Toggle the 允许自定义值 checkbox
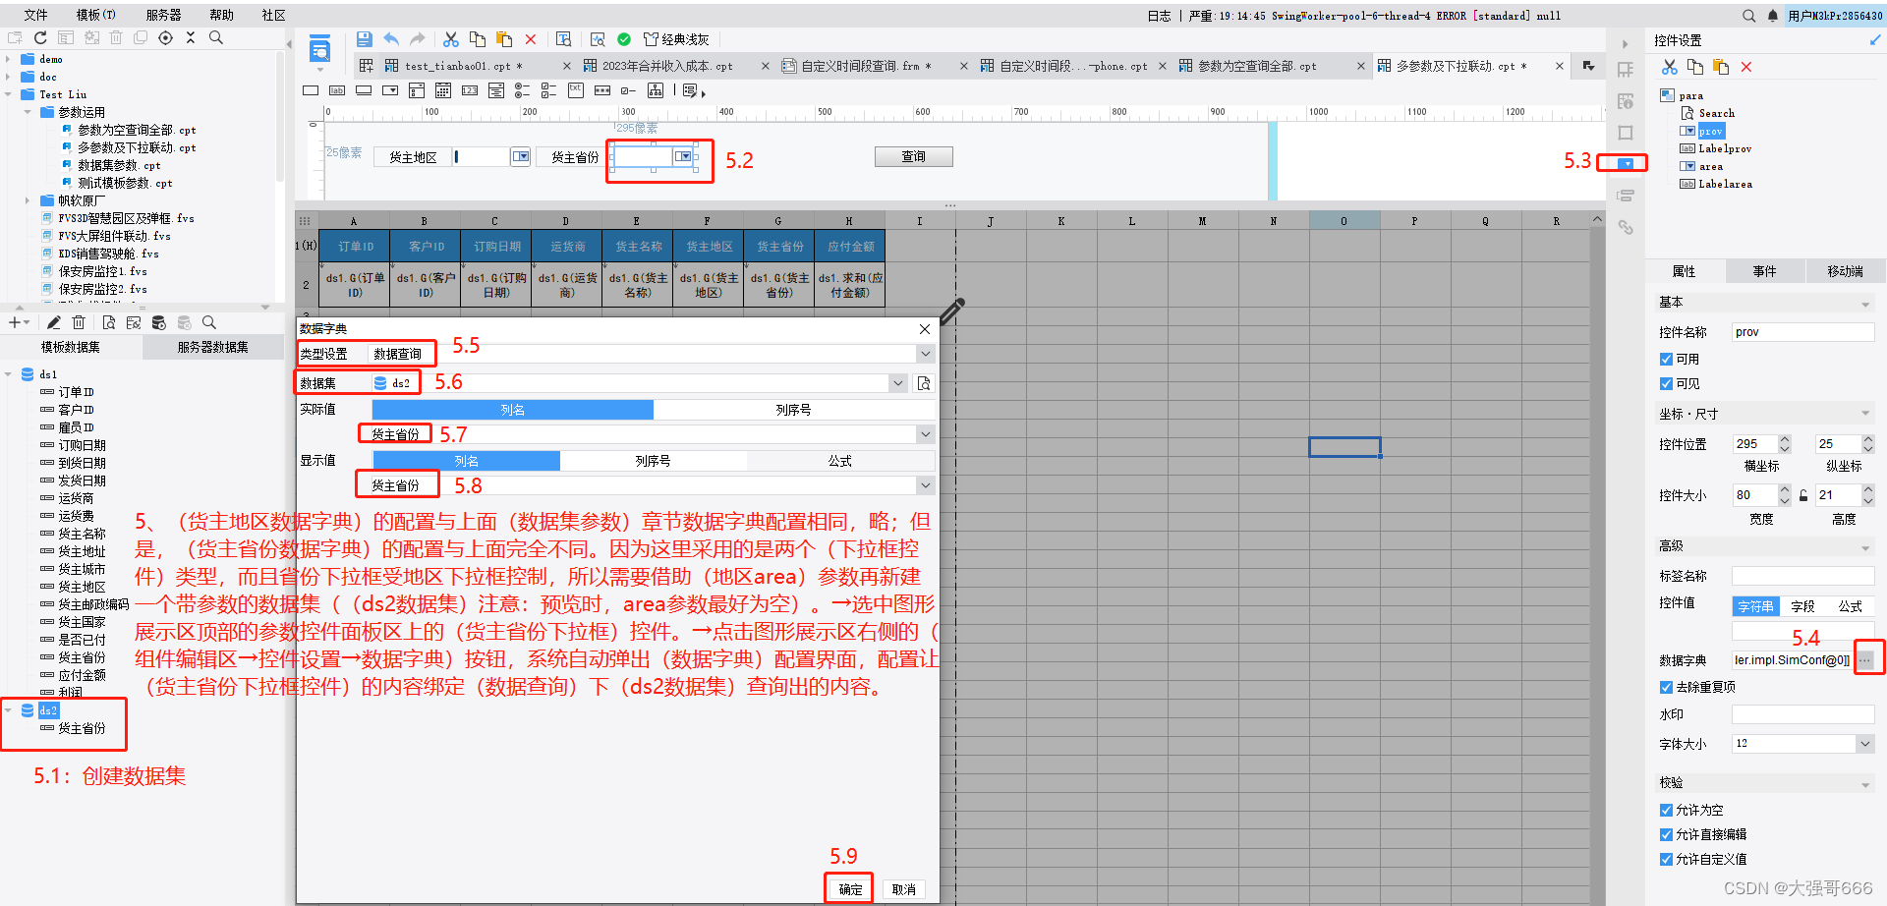This screenshot has width=1887, height=906. tap(1666, 859)
